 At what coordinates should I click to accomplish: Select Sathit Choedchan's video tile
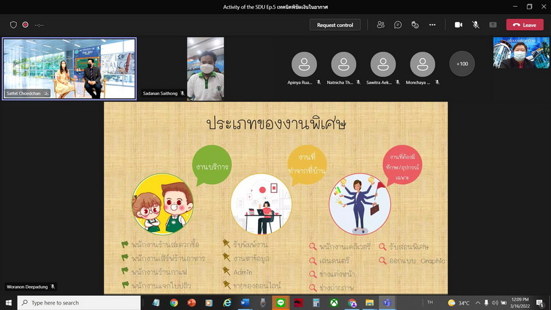click(69, 68)
